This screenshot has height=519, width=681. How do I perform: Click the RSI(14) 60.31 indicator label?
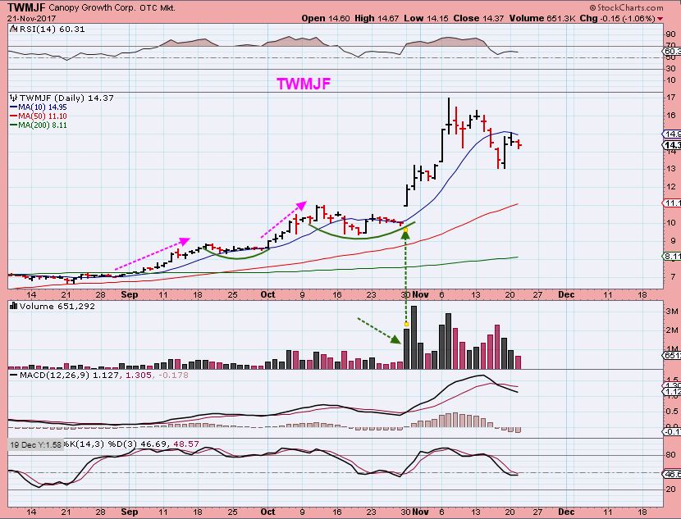(x=53, y=29)
